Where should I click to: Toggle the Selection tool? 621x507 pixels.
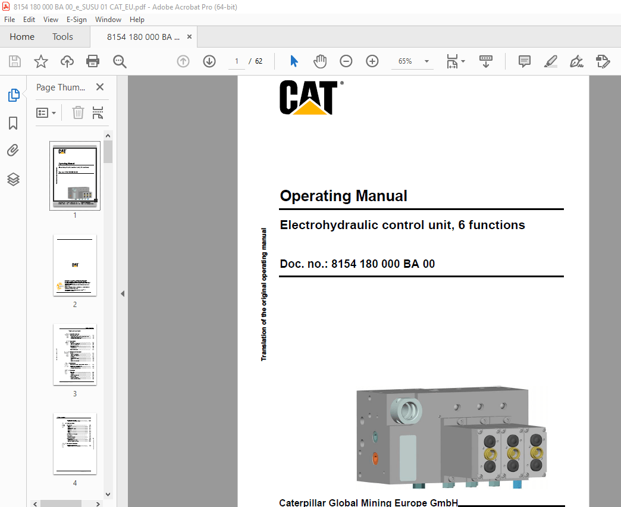tap(293, 61)
